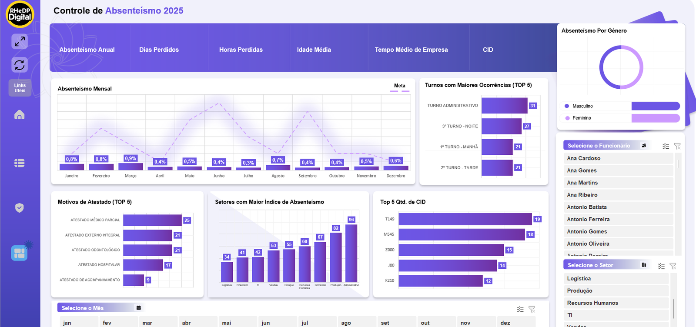This screenshot has width=696, height=327.
Task: Click the employee list scrollbar
Action: [678, 164]
